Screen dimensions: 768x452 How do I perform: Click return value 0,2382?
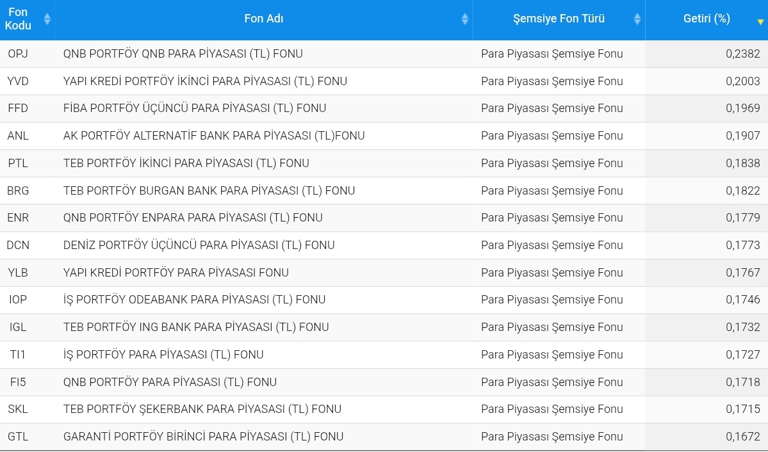coord(742,54)
